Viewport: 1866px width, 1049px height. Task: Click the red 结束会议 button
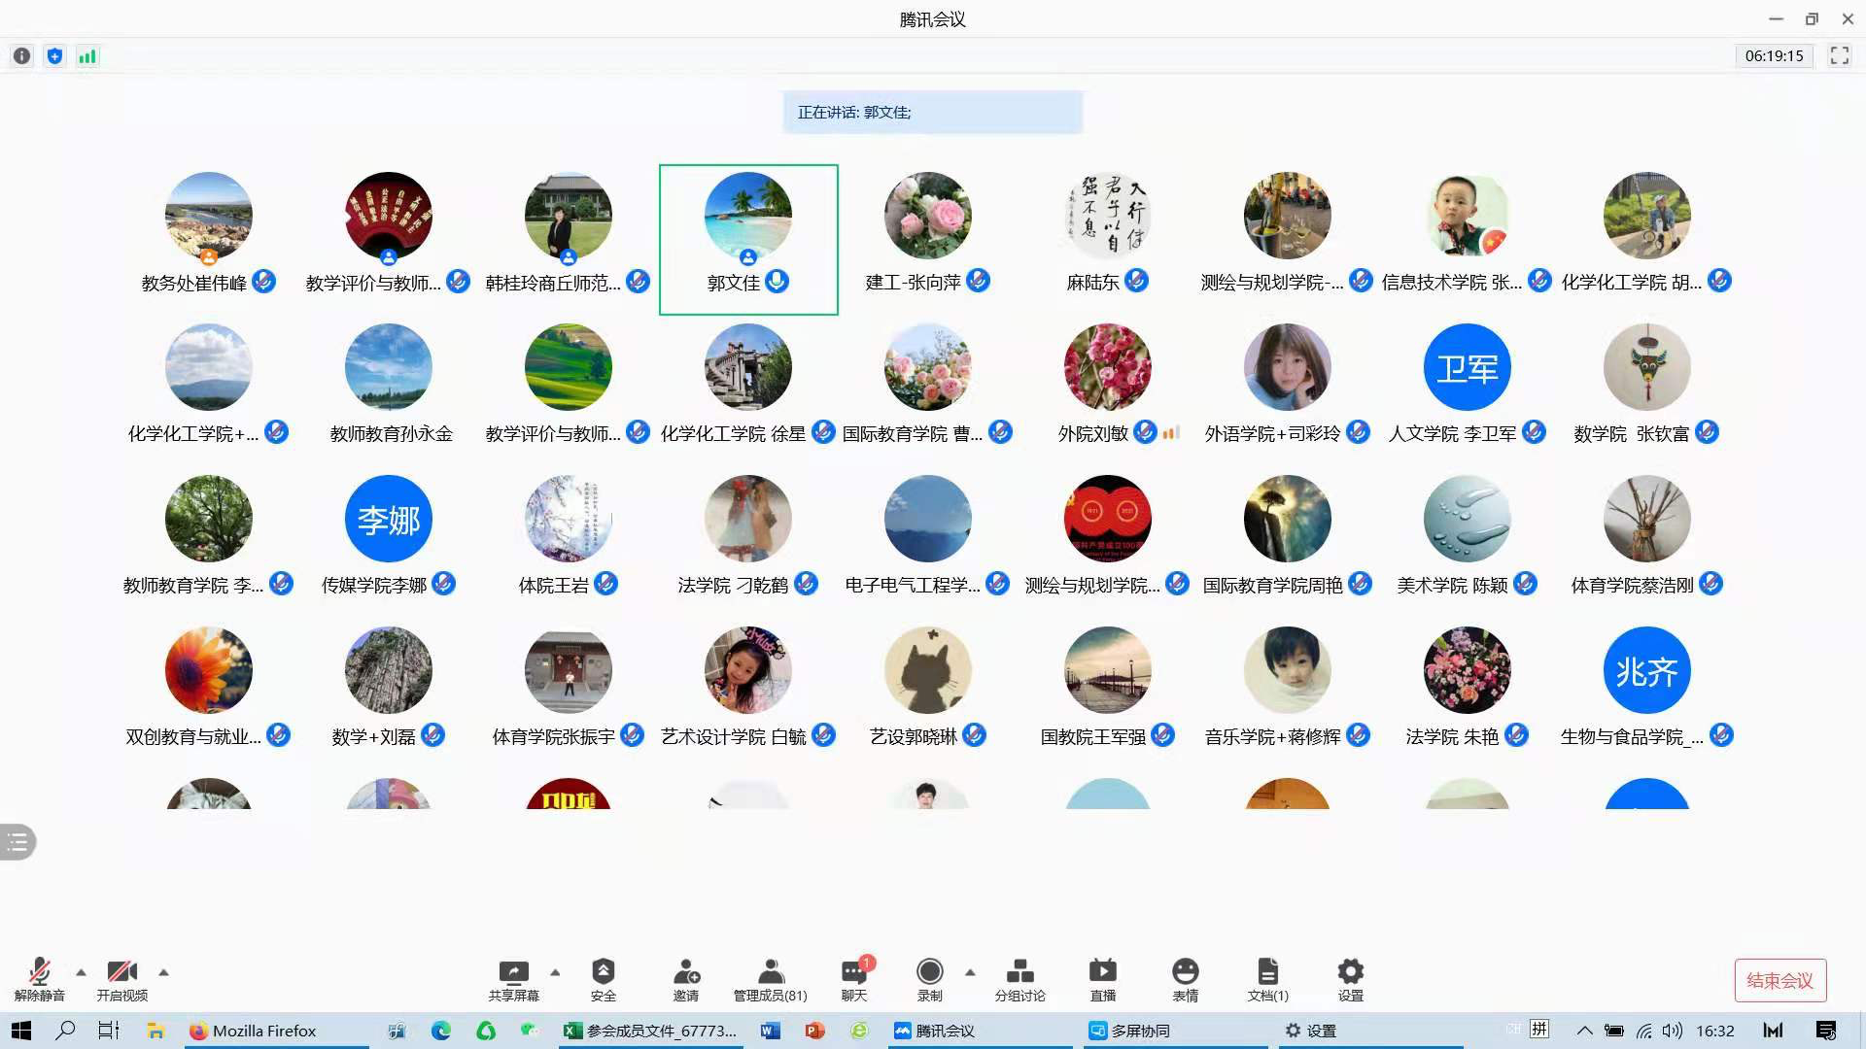[1780, 980]
